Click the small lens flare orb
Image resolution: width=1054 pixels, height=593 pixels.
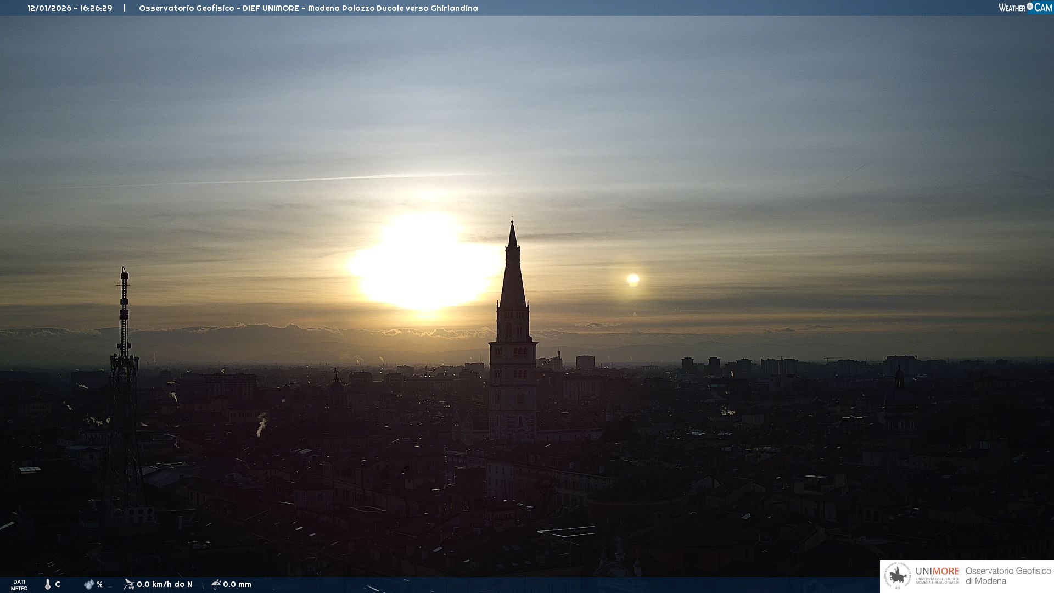[x=633, y=279]
